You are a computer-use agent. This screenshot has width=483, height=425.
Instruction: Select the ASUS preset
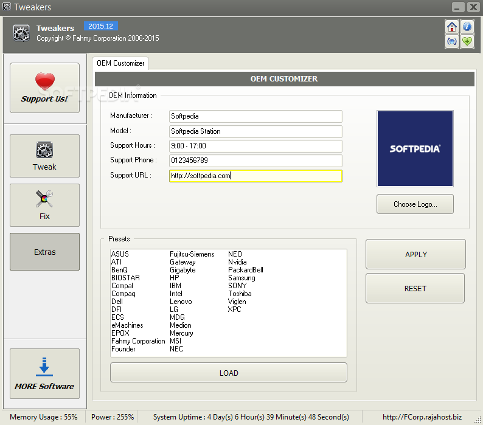[x=120, y=254]
